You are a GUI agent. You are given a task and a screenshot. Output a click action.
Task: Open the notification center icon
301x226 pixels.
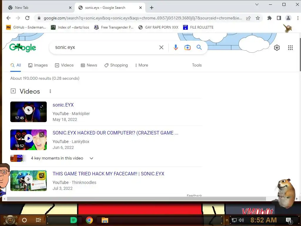point(289,220)
